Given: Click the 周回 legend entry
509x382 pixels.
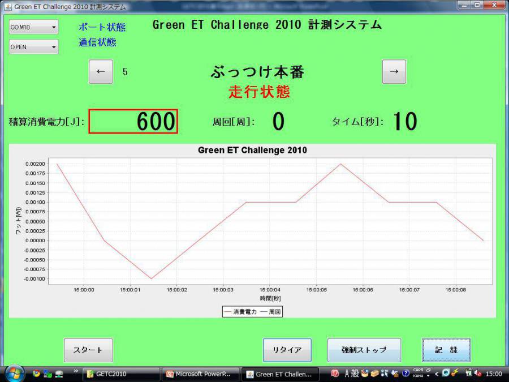Looking at the screenshot, I should pos(271,312).
